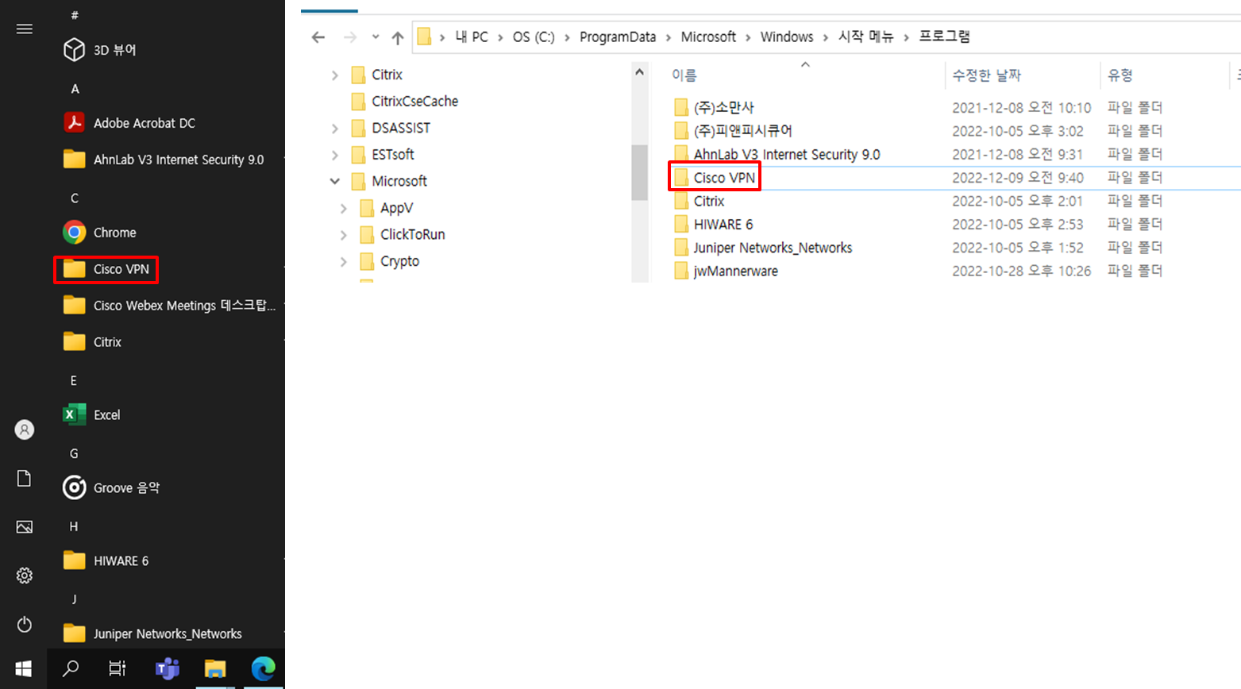Expand the ClickToRun tree node

click(344, 235)
